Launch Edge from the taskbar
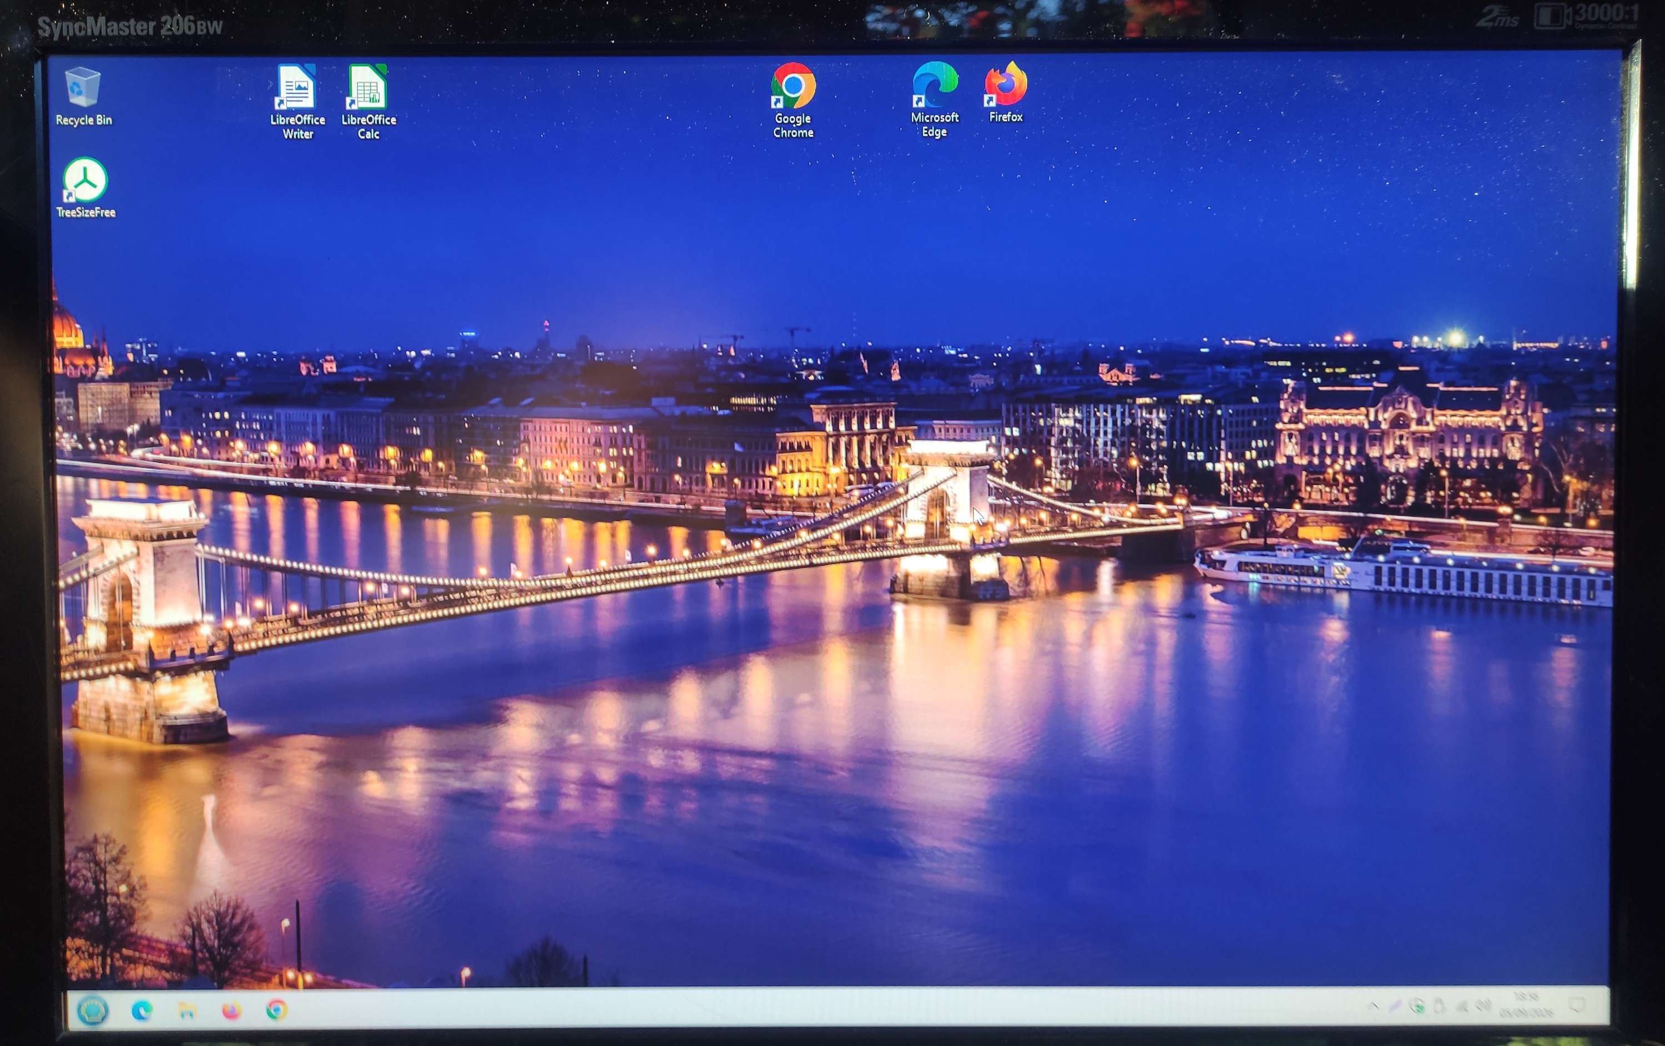Image resolution: width=1665 pixels, height=1046 pixels. 142,1010
